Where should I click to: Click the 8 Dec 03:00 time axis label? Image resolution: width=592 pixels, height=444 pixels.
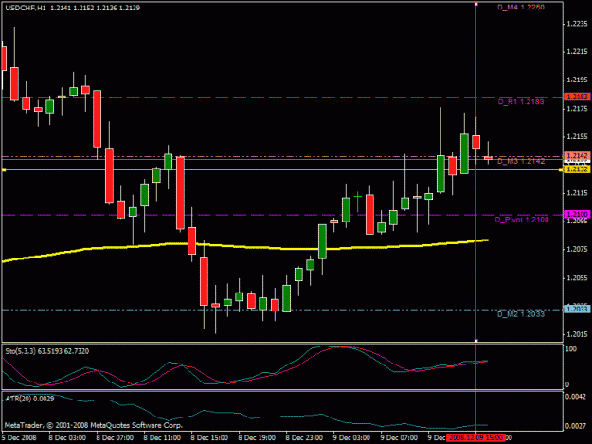67,438
